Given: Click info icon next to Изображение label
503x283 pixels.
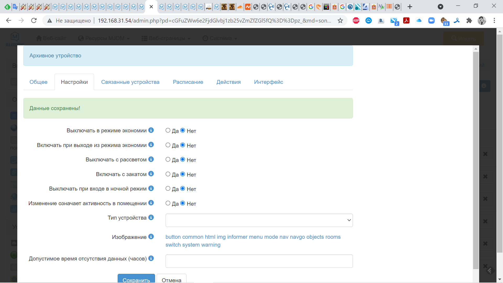Looking at the screenshot, I should [151, 237].
